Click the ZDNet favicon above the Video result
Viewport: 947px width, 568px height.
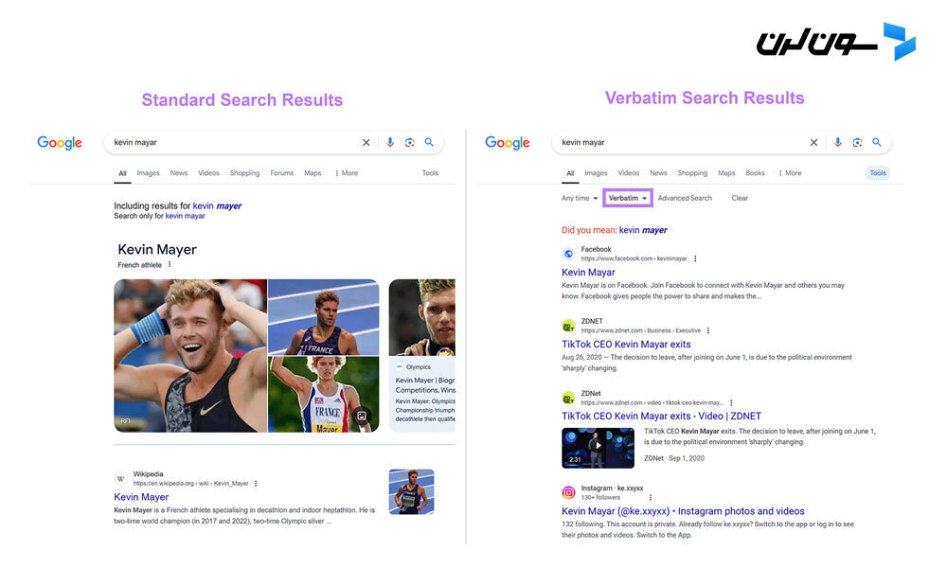(568, 398)
